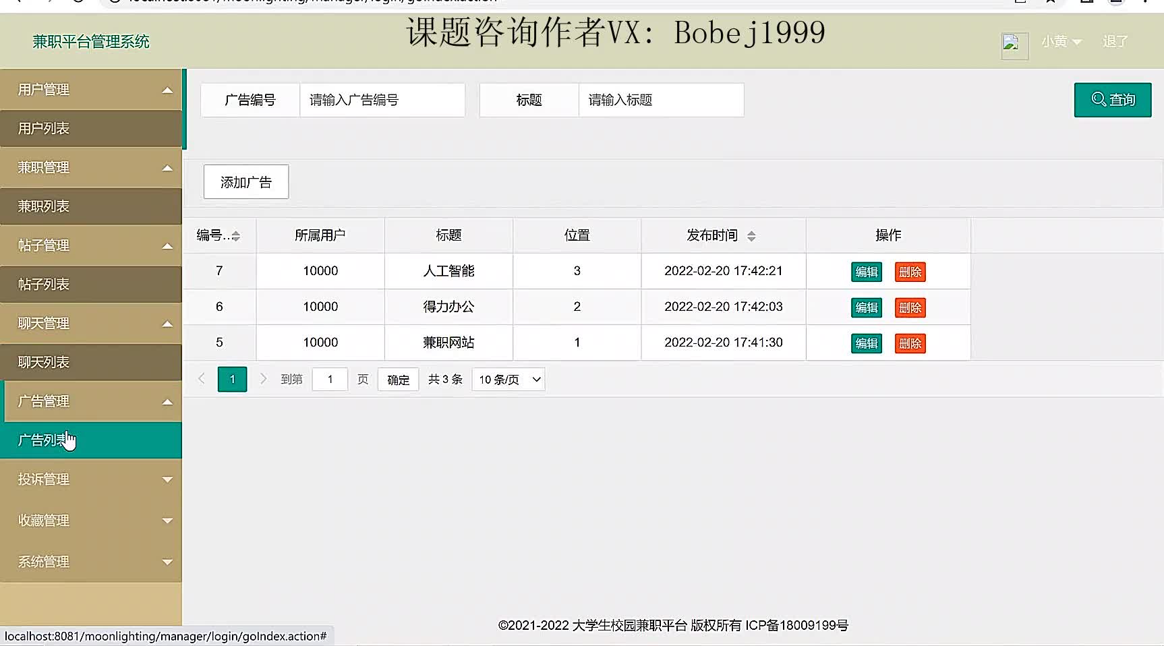This screenshot has height=646, width=1164.
Task: Click the 标题 column header
Action: coord(449,235)
